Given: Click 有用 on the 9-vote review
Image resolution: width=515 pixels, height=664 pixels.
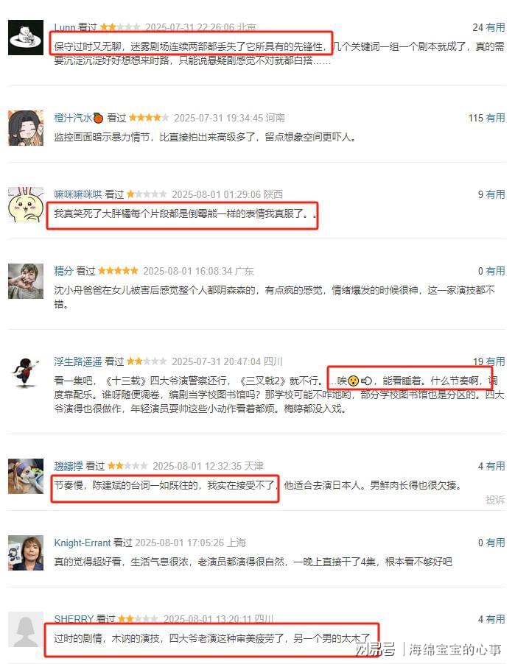Looking at the screenshot, I should tap(495, 194).
